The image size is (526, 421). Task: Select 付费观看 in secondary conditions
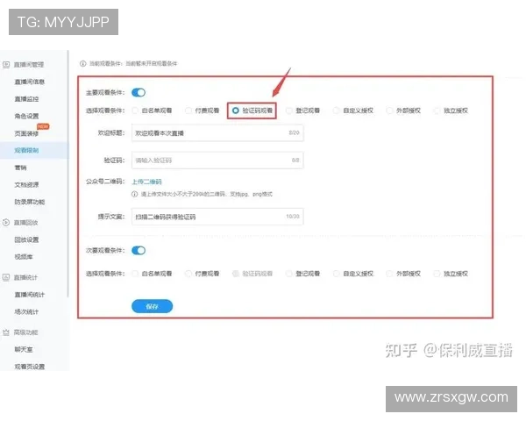203,274
